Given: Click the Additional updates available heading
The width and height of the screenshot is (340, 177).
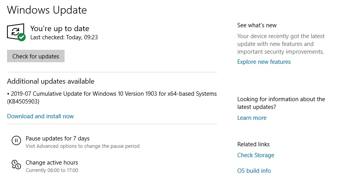Looking at the screenshot, I should [x=51, y=81].
